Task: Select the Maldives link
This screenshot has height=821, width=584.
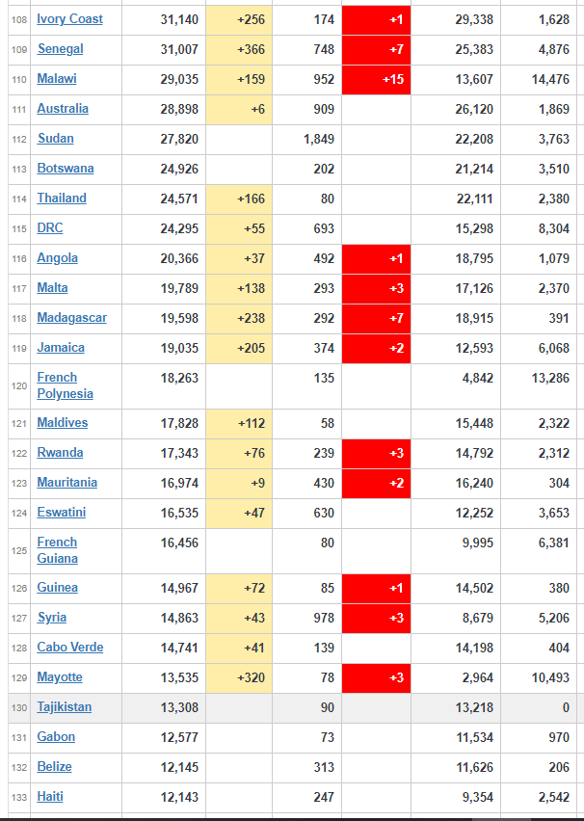Action: click(63, 423)
